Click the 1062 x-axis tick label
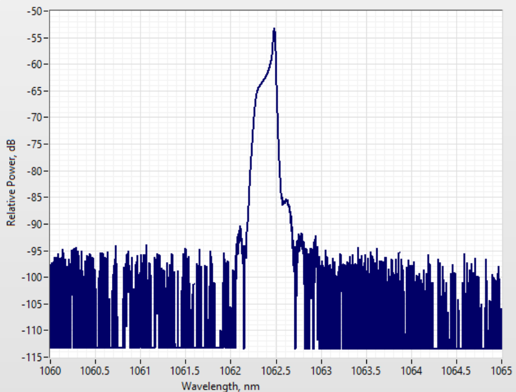The width and height of the screenshot is (516, 392). pyautogui.click(x=231, y=370)
